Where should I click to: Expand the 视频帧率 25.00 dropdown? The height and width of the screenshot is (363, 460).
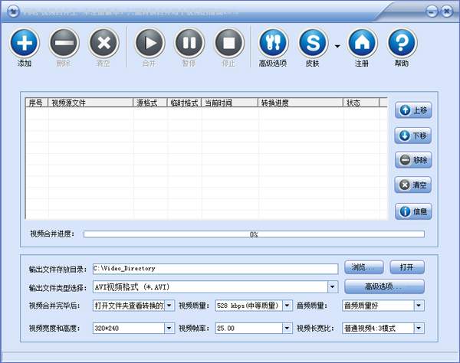tap(287, 328)
